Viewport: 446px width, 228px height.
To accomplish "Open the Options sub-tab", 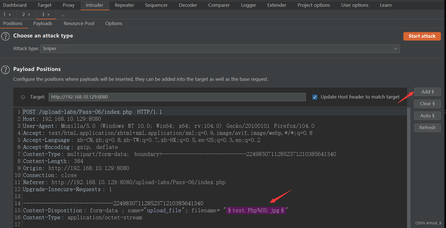I will [x=114, y=23].
